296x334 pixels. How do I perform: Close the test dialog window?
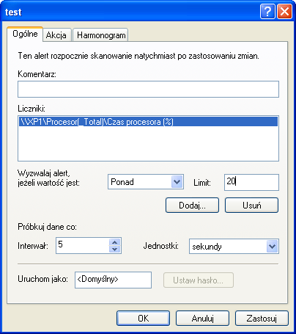(285, 11)
